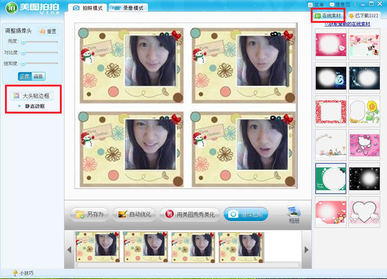Select the red hearts border frame
387x279 pixels.
(331, 112)
